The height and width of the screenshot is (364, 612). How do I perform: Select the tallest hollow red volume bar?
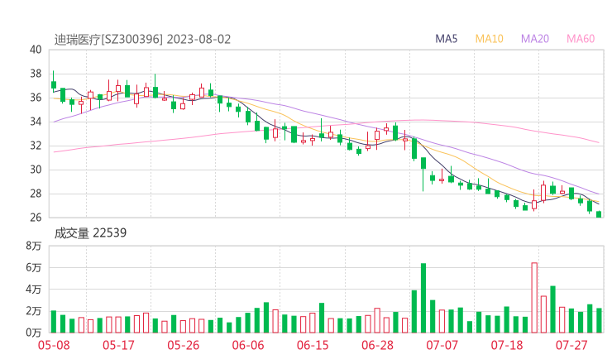point(534,298)
